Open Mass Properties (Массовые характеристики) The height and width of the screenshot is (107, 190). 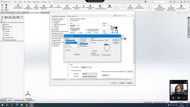click(67, 7)
